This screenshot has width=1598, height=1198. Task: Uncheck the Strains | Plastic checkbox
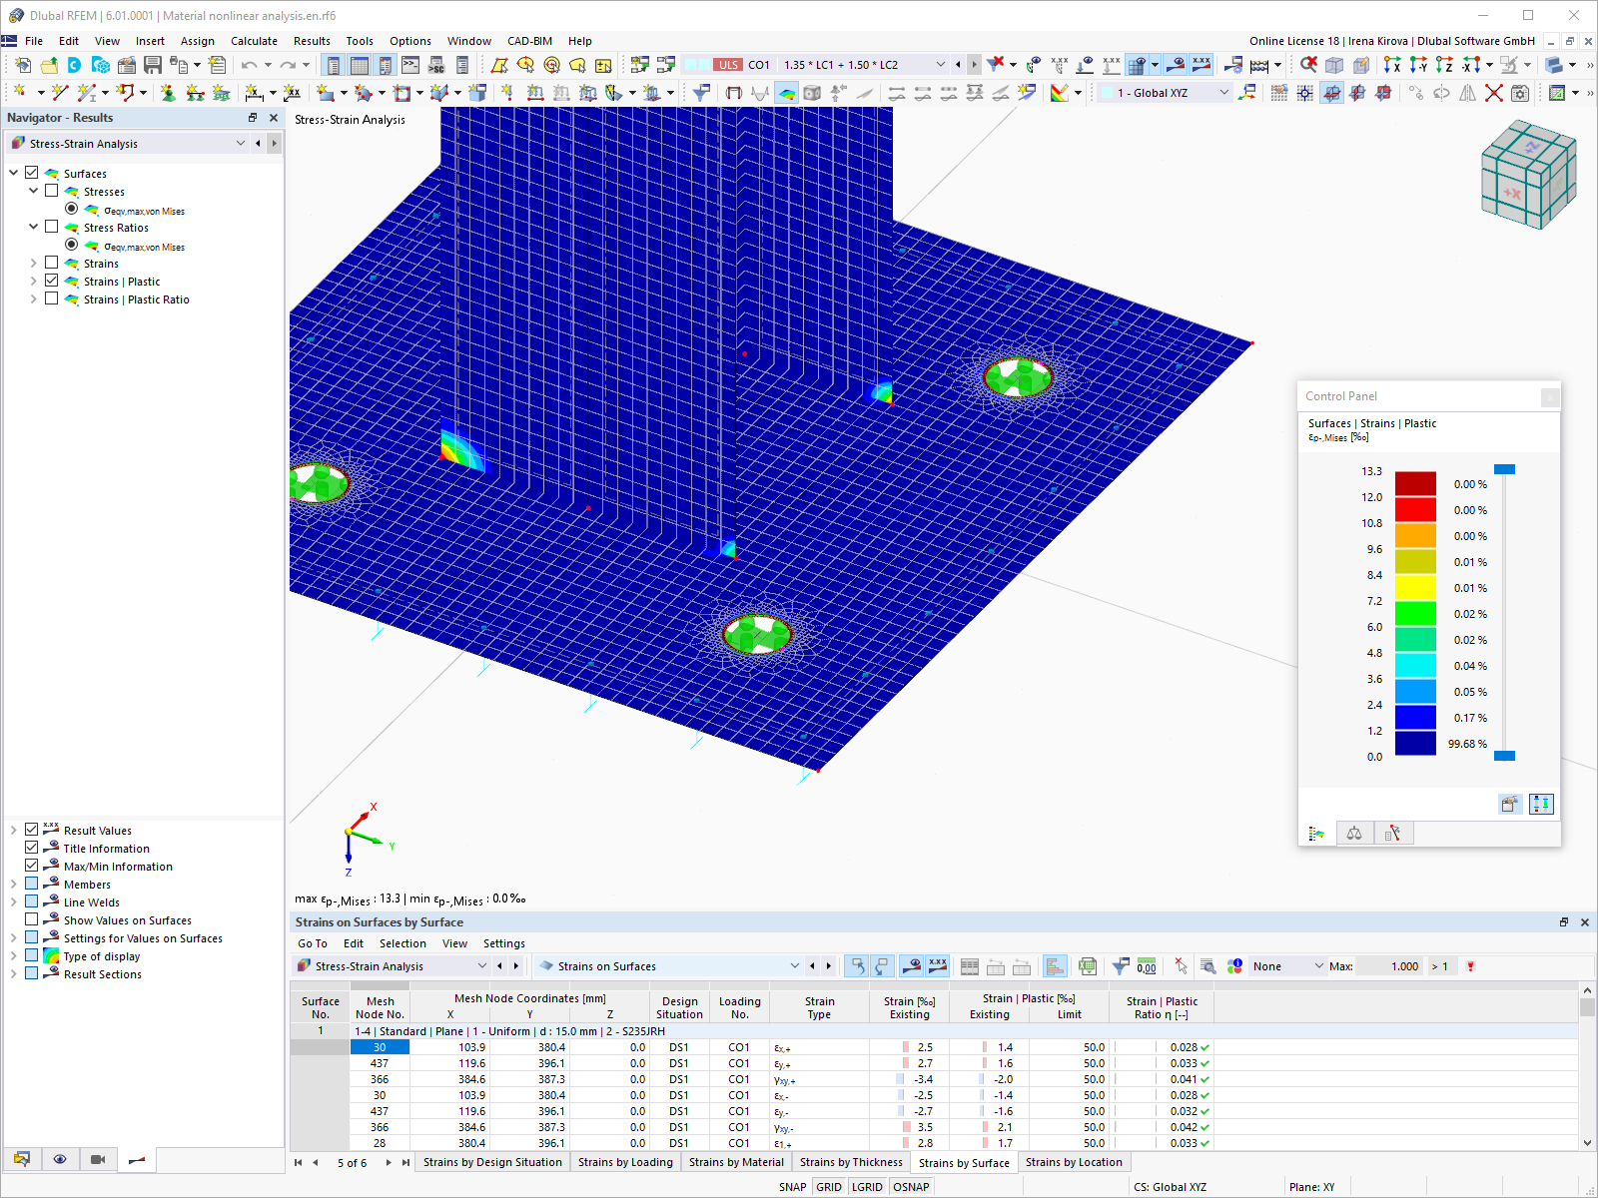52,281
